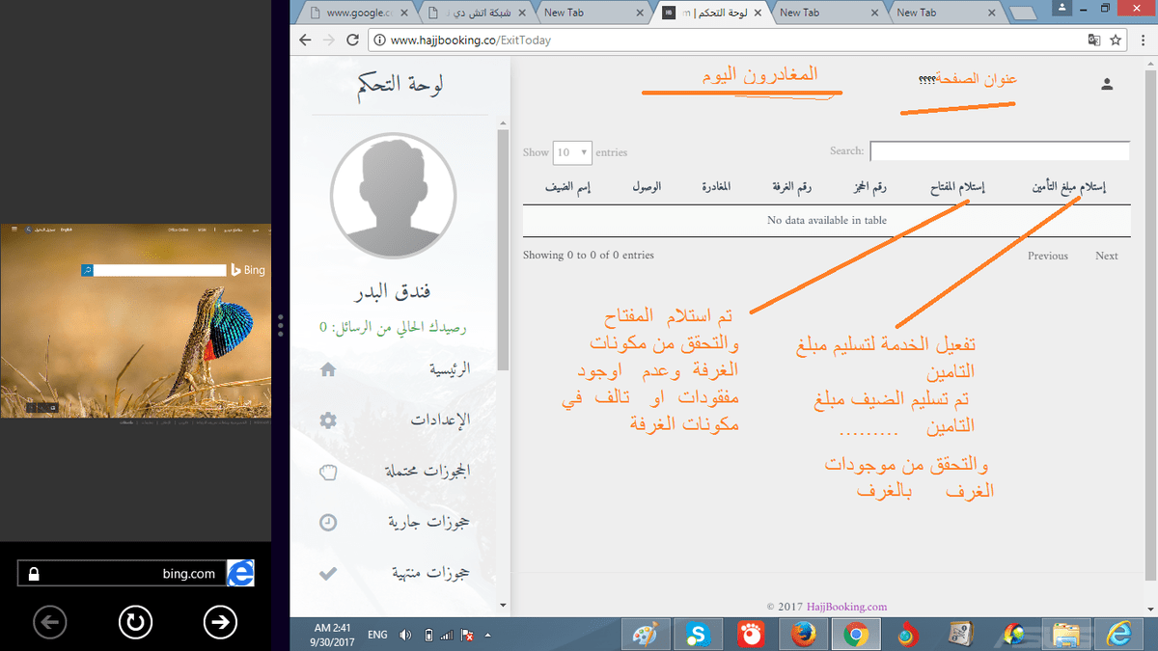Launch Skype from the taskbar
This screenshot has height=651, width=1158.
point(698,634)
